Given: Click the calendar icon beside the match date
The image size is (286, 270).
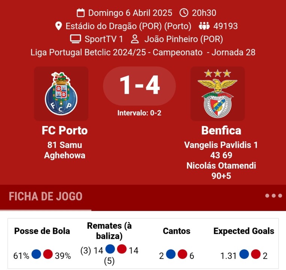Looking at the screenshot, I should coord(81,13).
